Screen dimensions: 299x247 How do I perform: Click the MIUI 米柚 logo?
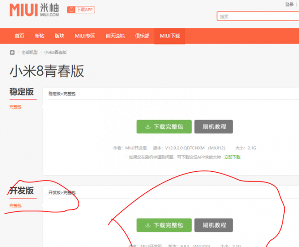click(34, 10)
